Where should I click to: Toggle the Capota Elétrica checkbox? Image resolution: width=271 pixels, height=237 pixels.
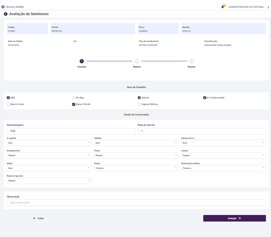[139, 104]
